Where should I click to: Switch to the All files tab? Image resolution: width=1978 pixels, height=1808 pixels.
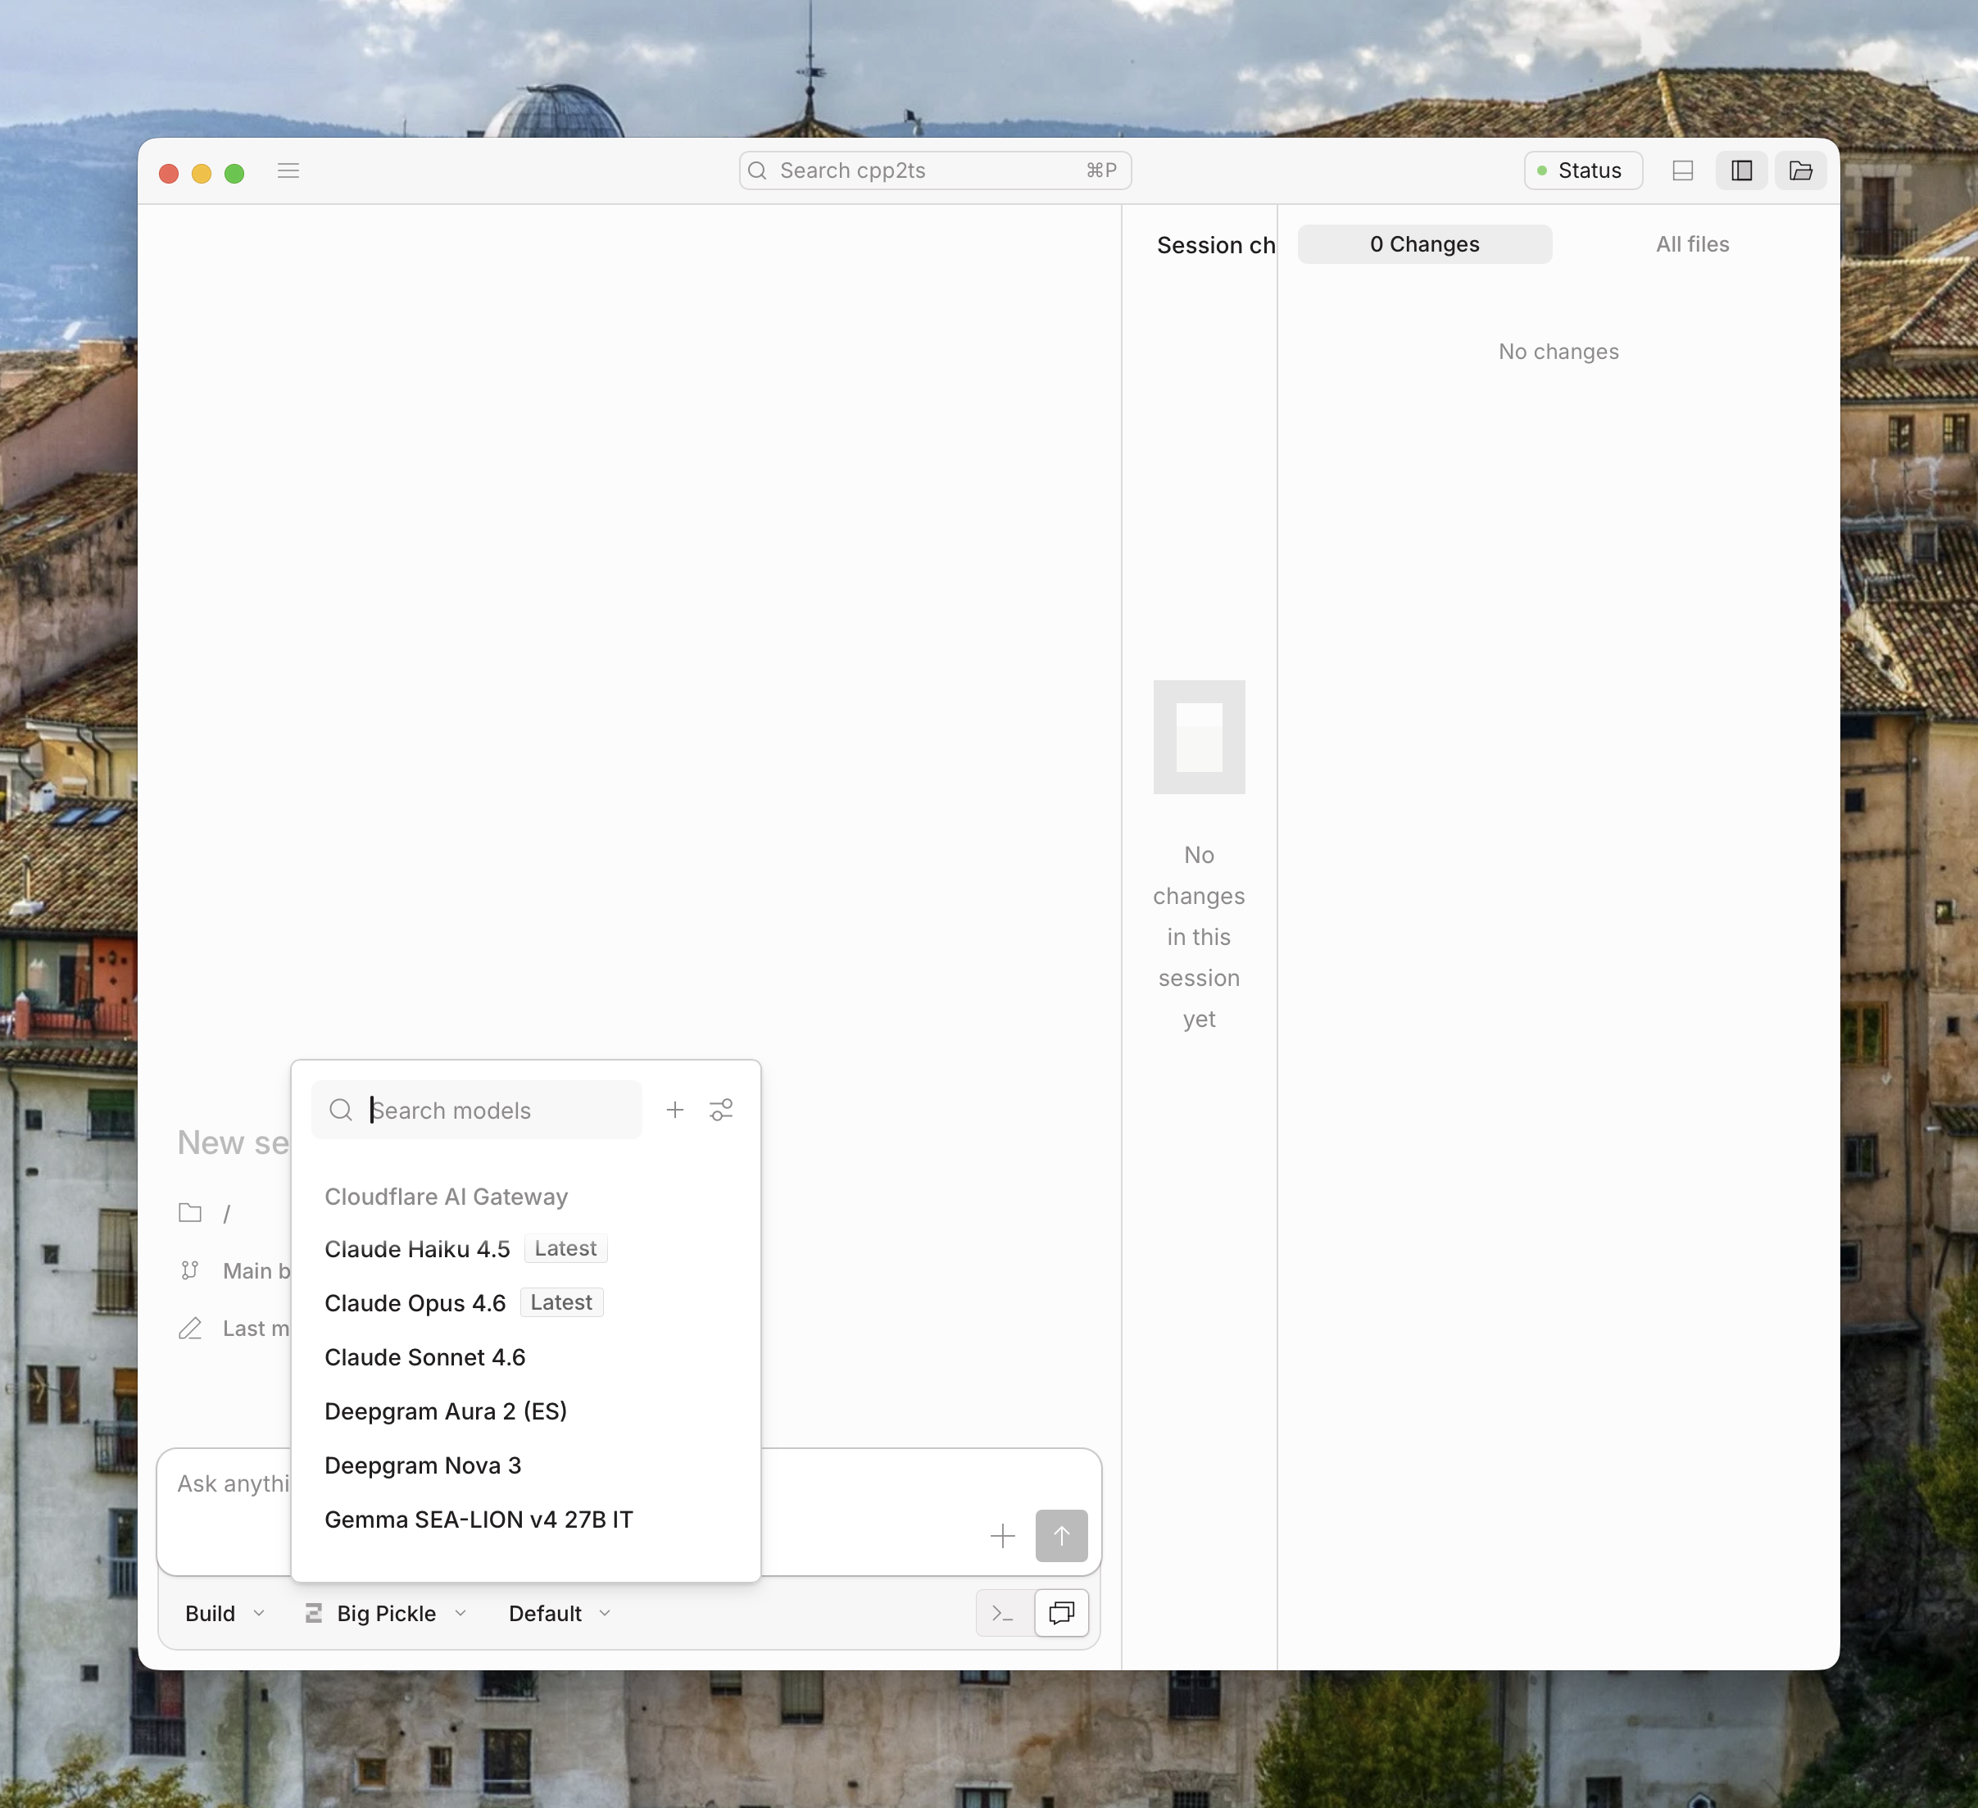coord(1691,244)
